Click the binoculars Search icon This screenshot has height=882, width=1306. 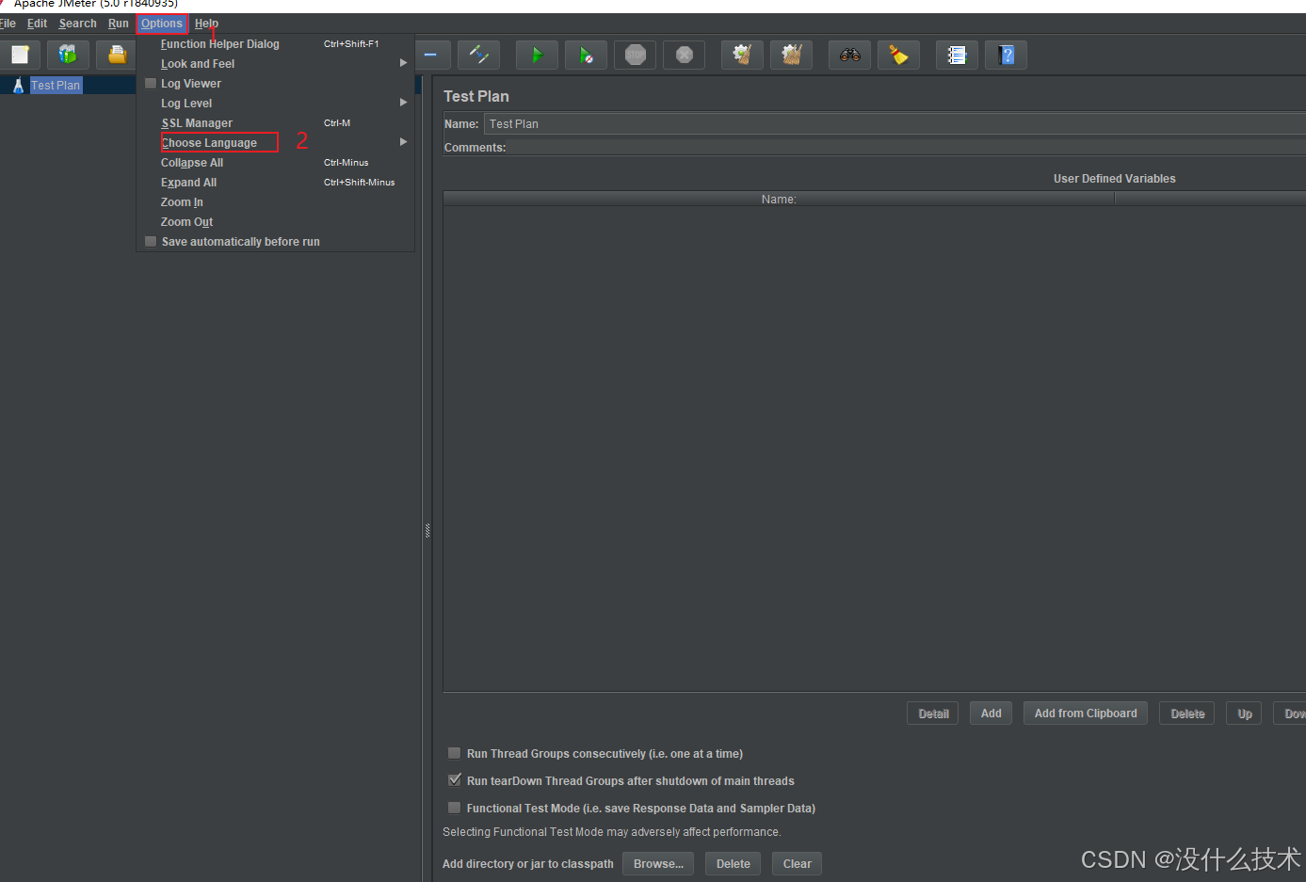849,56
